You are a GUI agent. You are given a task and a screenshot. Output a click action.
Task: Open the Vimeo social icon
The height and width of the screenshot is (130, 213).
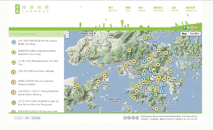tap(188, 28)
